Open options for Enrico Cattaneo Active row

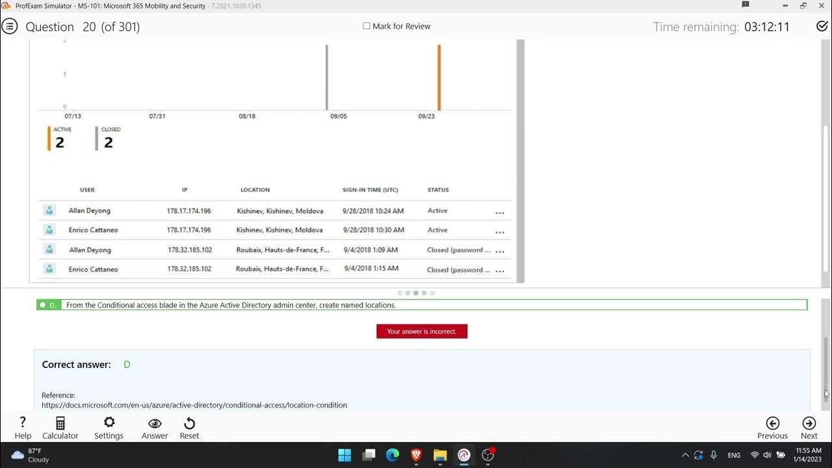click(x=500, y=232)
